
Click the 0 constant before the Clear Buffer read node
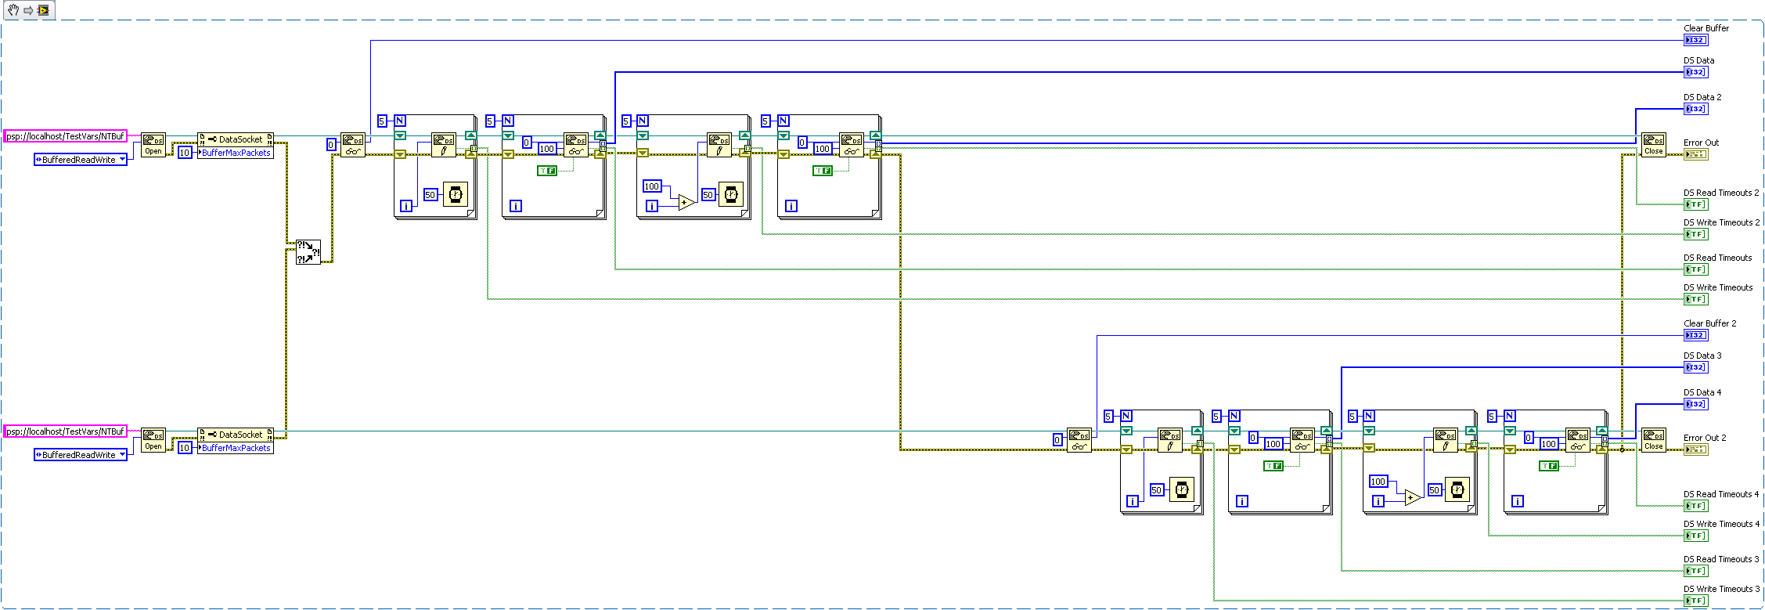(x=331, y=145)
